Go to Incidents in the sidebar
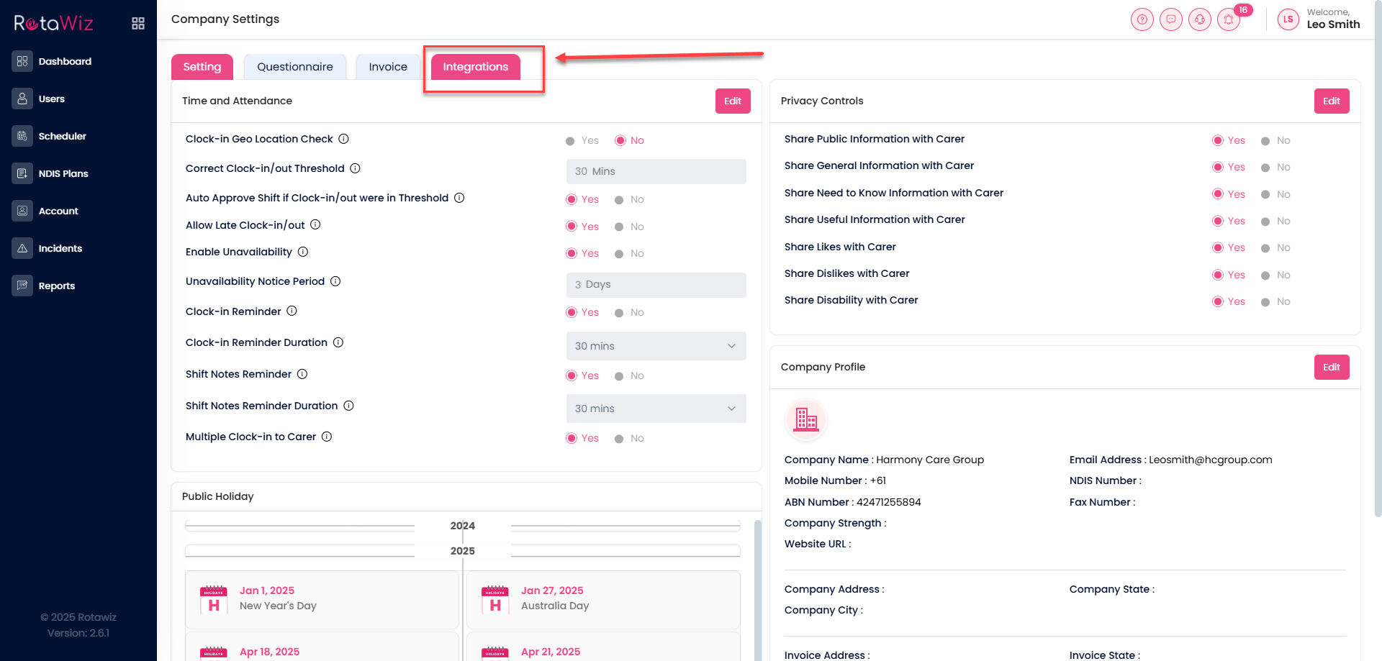Screen dimensions: 1382x661 coord(60,248)
